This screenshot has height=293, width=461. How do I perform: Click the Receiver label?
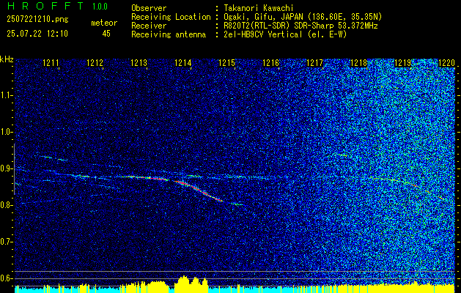coord(149,26)
